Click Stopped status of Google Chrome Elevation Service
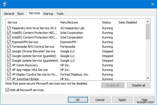157x105 pixels. 108,51
